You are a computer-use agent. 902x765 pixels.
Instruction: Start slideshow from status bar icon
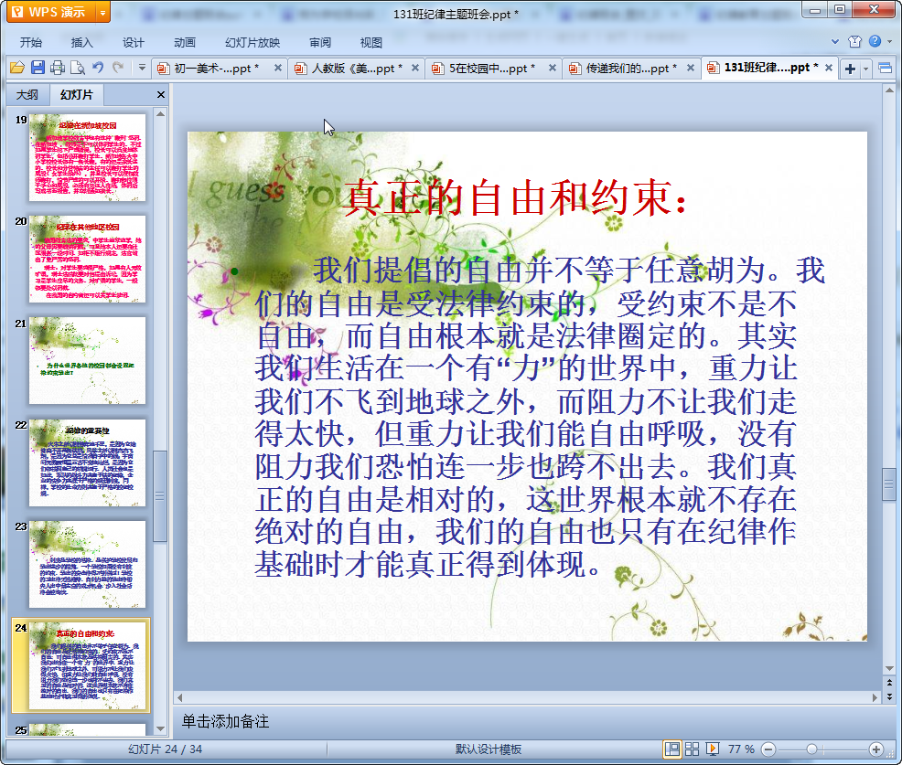pos(712,749)
